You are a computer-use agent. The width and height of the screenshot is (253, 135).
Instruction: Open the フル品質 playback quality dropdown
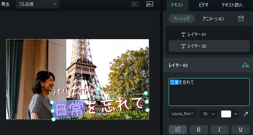click(37, 4)
